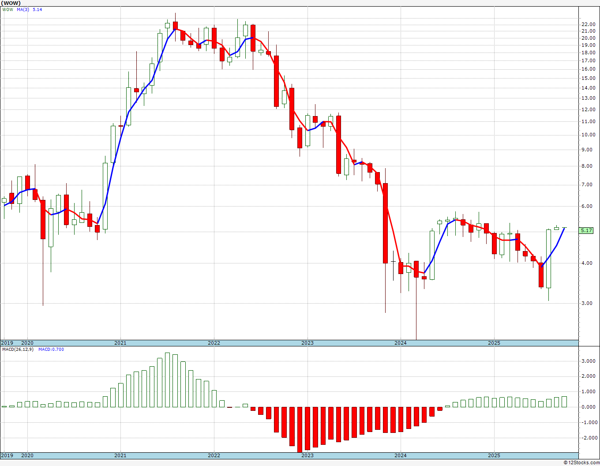Click the 22.00 price axis label

click(x=588, y=24)
